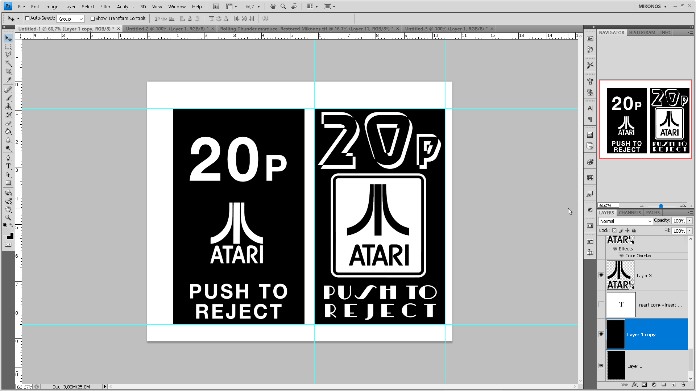The image size is (696, 391).
Task: Switch to Untitled-2 document tab
Action: pos(167,29)
